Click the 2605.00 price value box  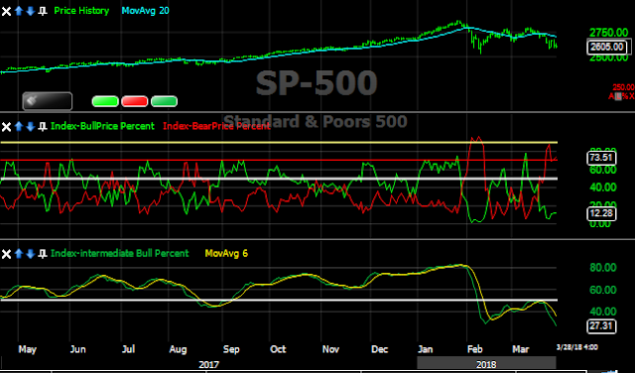[x=608, y=47]
